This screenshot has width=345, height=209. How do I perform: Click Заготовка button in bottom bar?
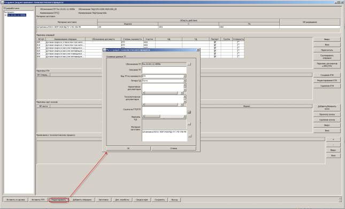point(103,200)
